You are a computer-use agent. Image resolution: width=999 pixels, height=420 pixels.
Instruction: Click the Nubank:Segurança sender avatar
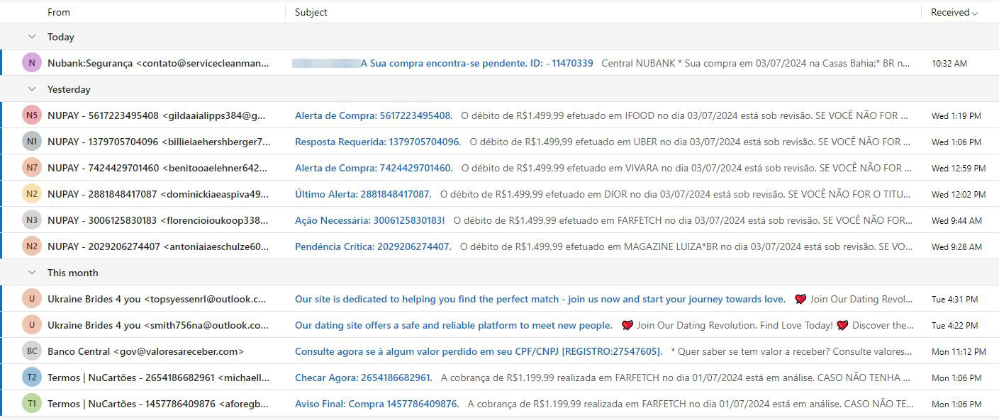coord(32,63)
